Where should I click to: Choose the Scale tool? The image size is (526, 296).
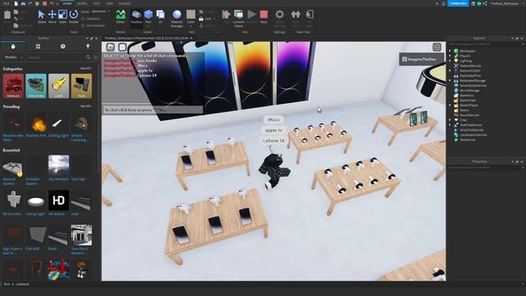(x=62, y=16)
